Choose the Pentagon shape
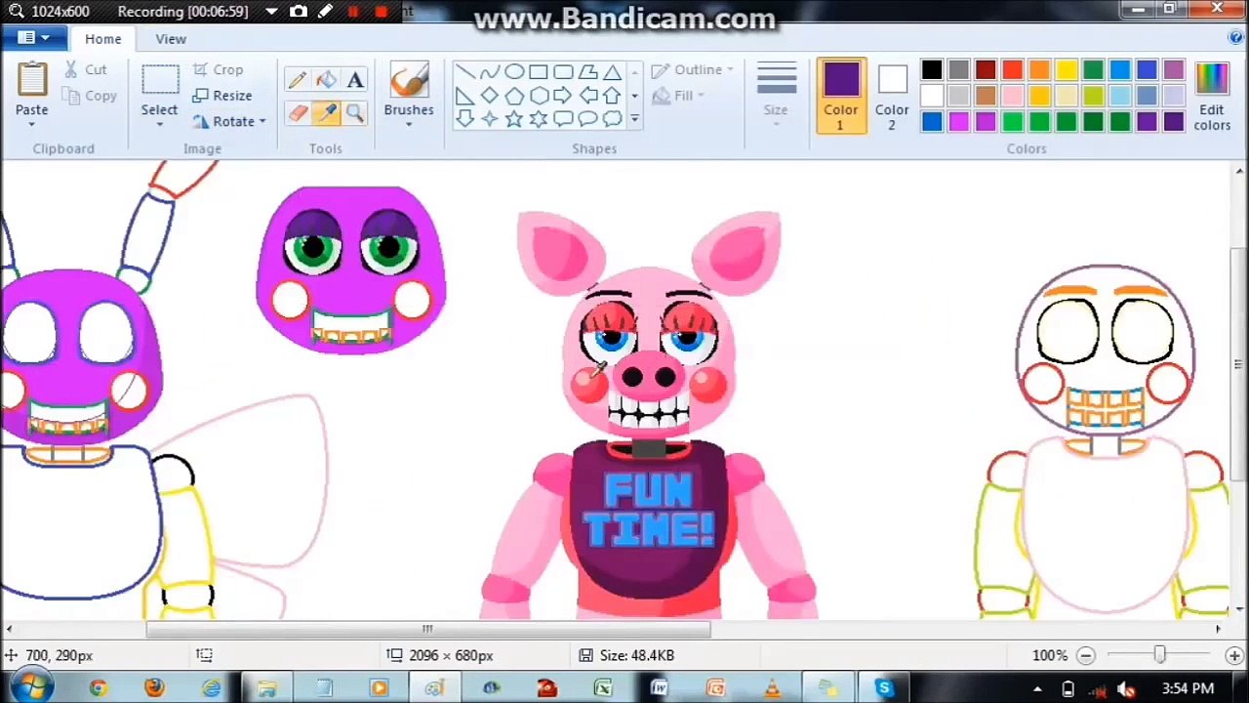This screenshot has width=1249, height=703. click(x=513, y=96)
